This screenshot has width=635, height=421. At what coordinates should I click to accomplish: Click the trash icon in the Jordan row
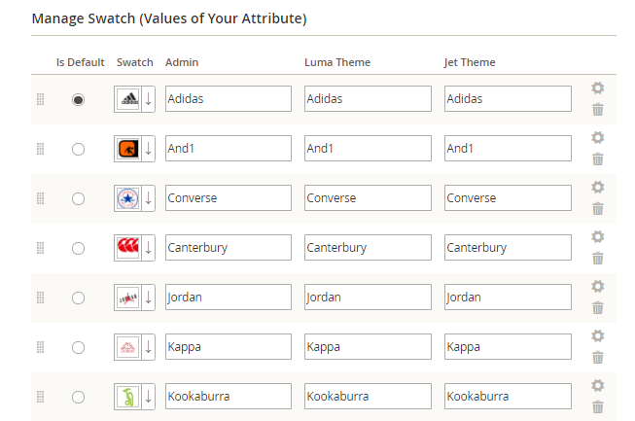(x=598, y=307)
